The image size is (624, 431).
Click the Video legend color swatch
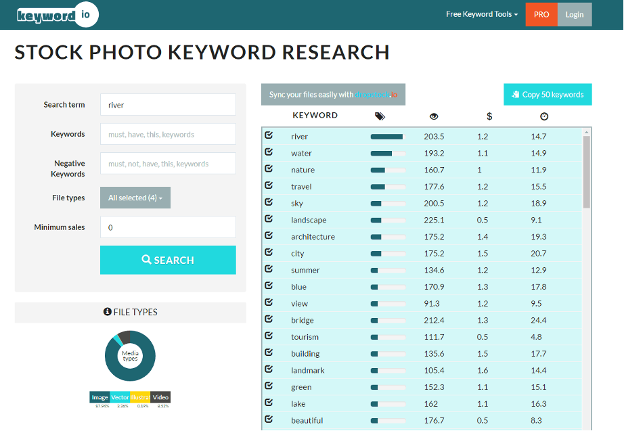160,397
